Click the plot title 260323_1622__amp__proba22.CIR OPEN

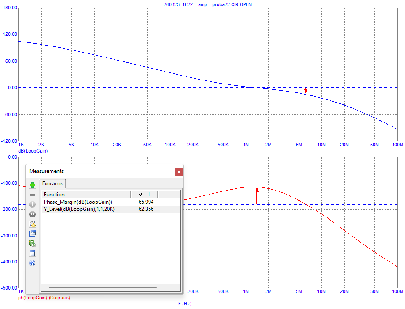207,4
